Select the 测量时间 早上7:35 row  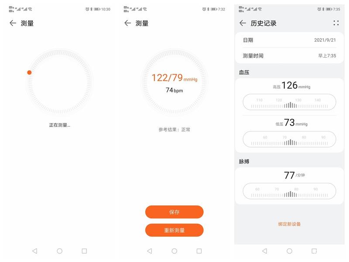pyautogui.click(x=289, y=56)
